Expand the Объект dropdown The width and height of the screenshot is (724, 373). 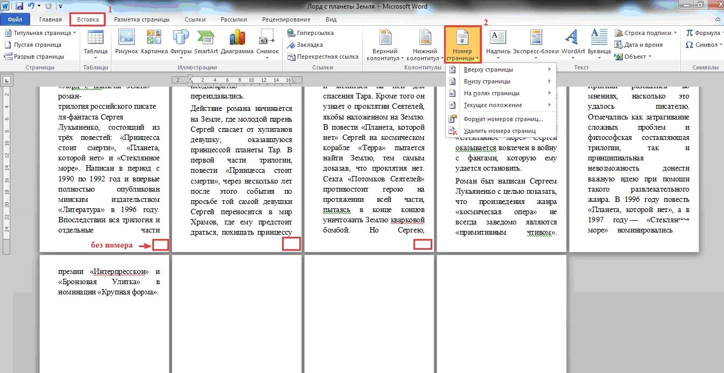point(650,57)
